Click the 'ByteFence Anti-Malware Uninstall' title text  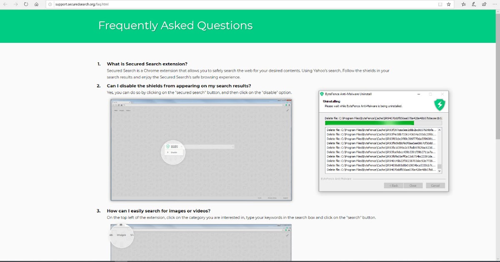tap(348, 94)
